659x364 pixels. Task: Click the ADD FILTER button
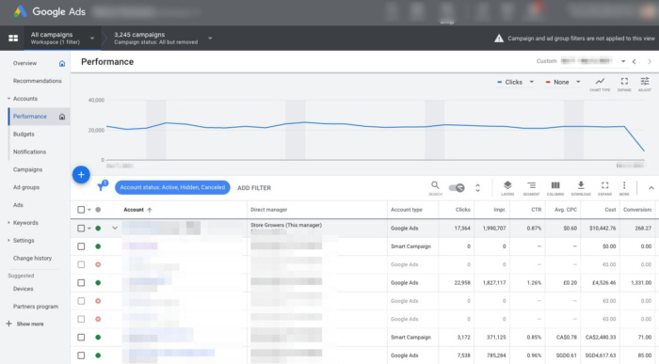click(x=254, y=188)
